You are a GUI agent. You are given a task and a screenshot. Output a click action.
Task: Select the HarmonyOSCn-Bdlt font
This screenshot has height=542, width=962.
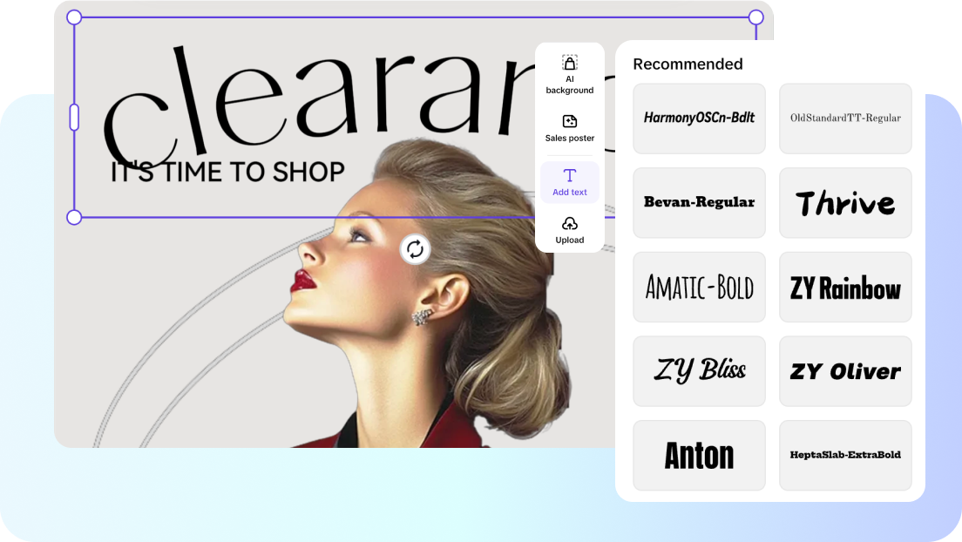pyautogui.click(x=699, y=119)
